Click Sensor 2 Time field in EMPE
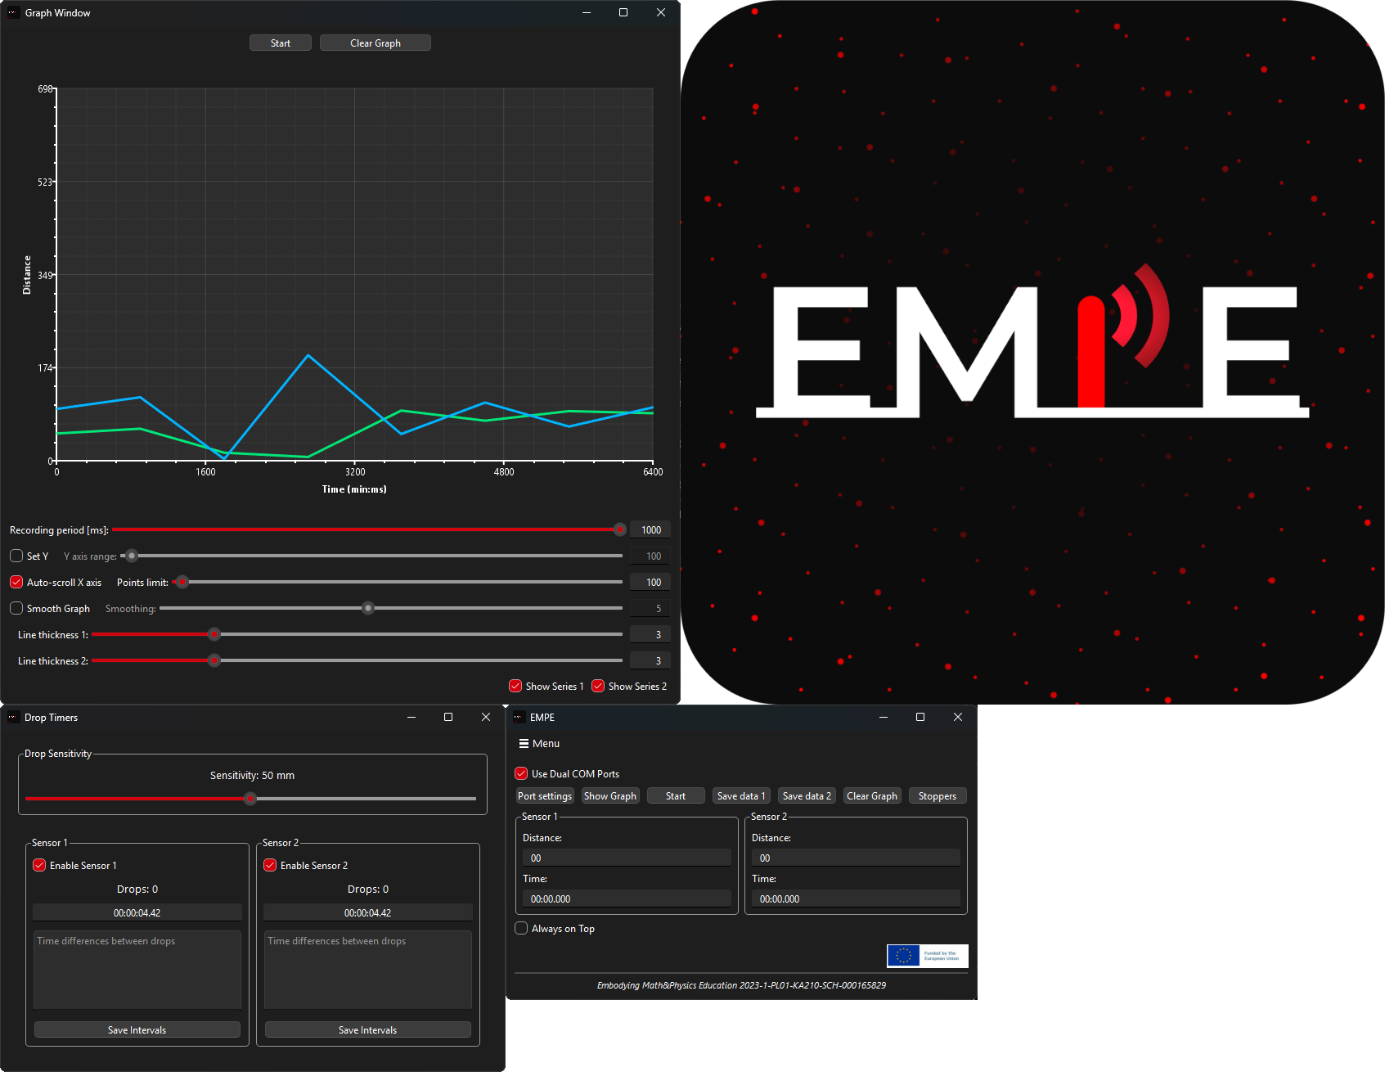1385x1072 pixels. pyautogui.click(x=856, y=899)
